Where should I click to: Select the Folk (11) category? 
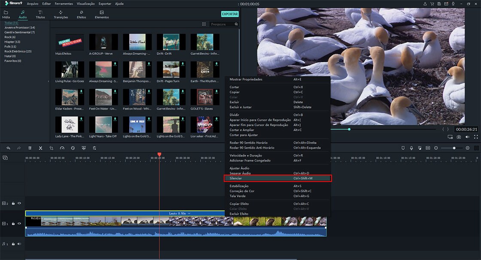coord(10,47)
